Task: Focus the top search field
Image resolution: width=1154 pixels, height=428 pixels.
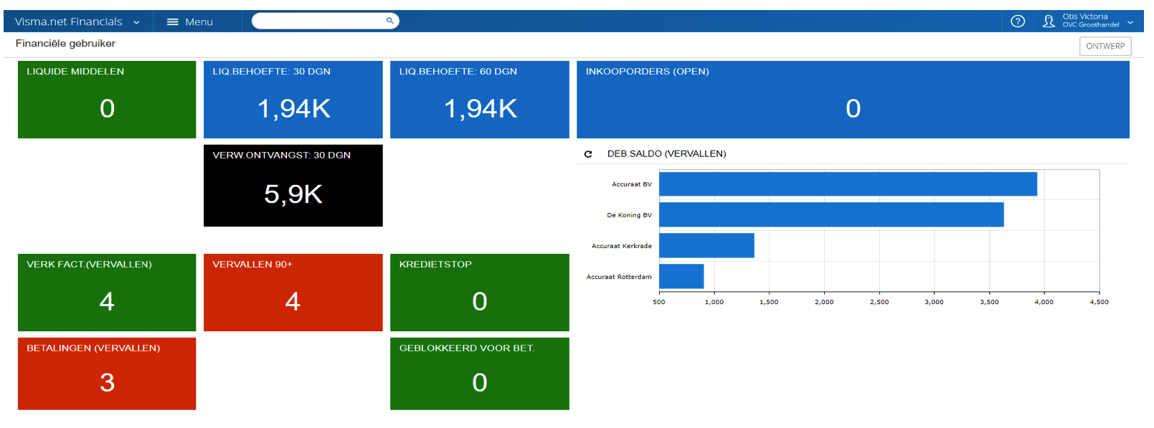Action: (x=325, y=21)
